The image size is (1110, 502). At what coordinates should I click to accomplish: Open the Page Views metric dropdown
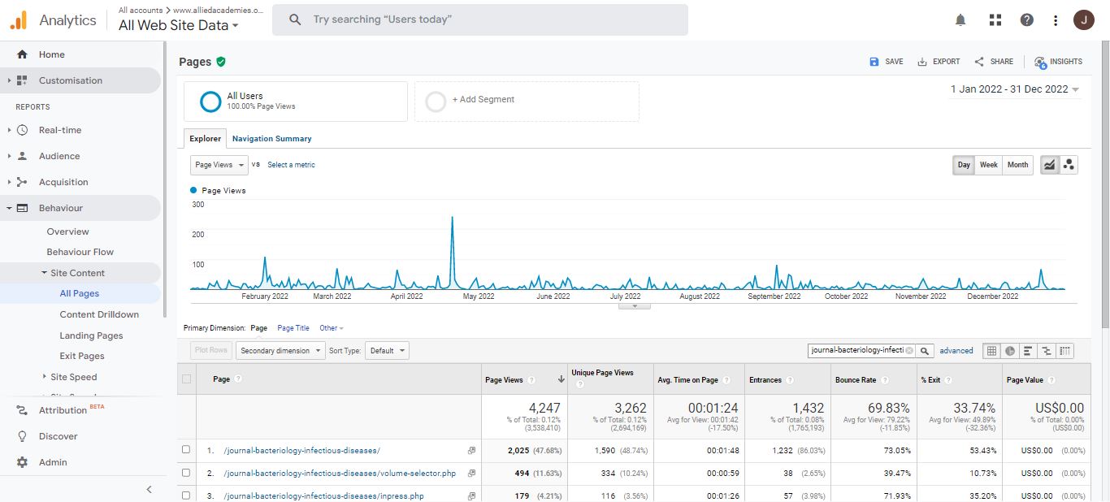click(x=219, y=165)
